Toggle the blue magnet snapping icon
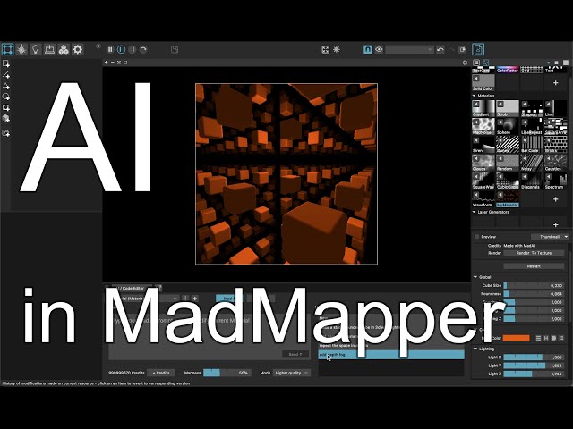Screen dimensions: 573x429 click(368, 49)
